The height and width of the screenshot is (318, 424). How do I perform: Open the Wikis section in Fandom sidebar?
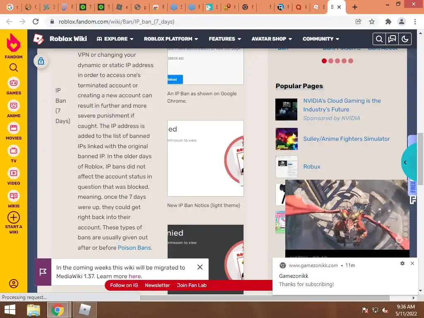coord(14,199)
